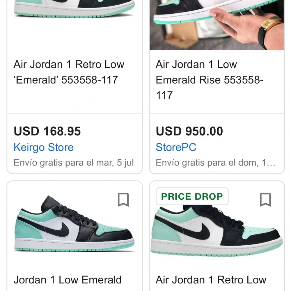291x291 pixels.
Task: Click the Jordan 1 Low Emerald product title
Action: pos(68,280)
